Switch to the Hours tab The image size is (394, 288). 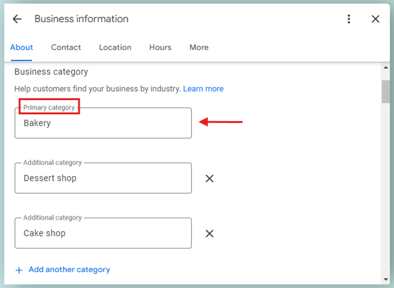[160, 47]
